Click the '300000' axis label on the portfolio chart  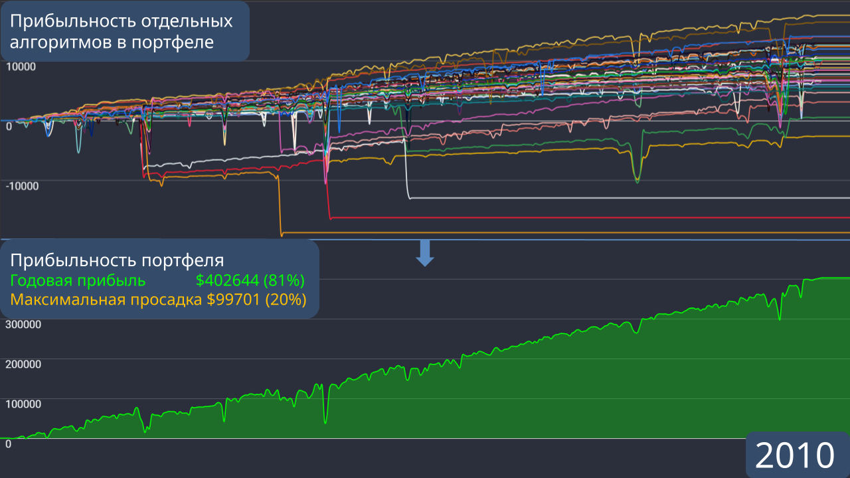click(x=23, y=325)
